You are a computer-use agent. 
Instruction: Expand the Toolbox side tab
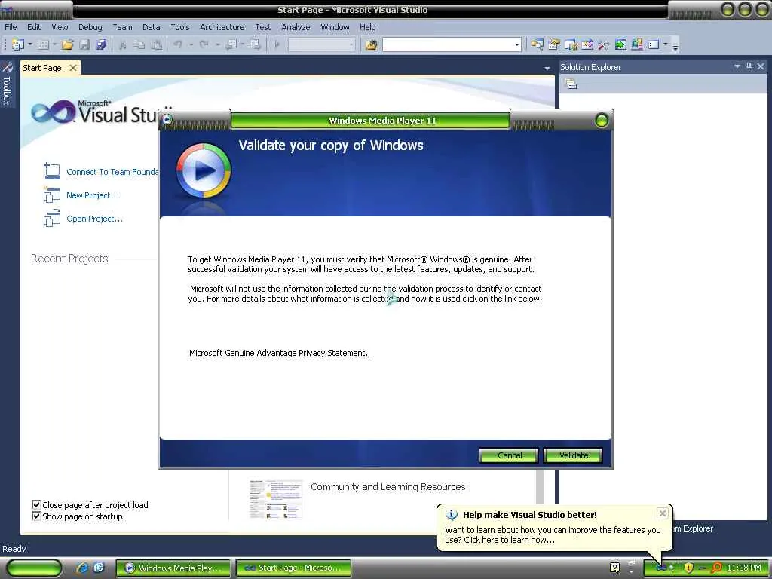[7, 84]
